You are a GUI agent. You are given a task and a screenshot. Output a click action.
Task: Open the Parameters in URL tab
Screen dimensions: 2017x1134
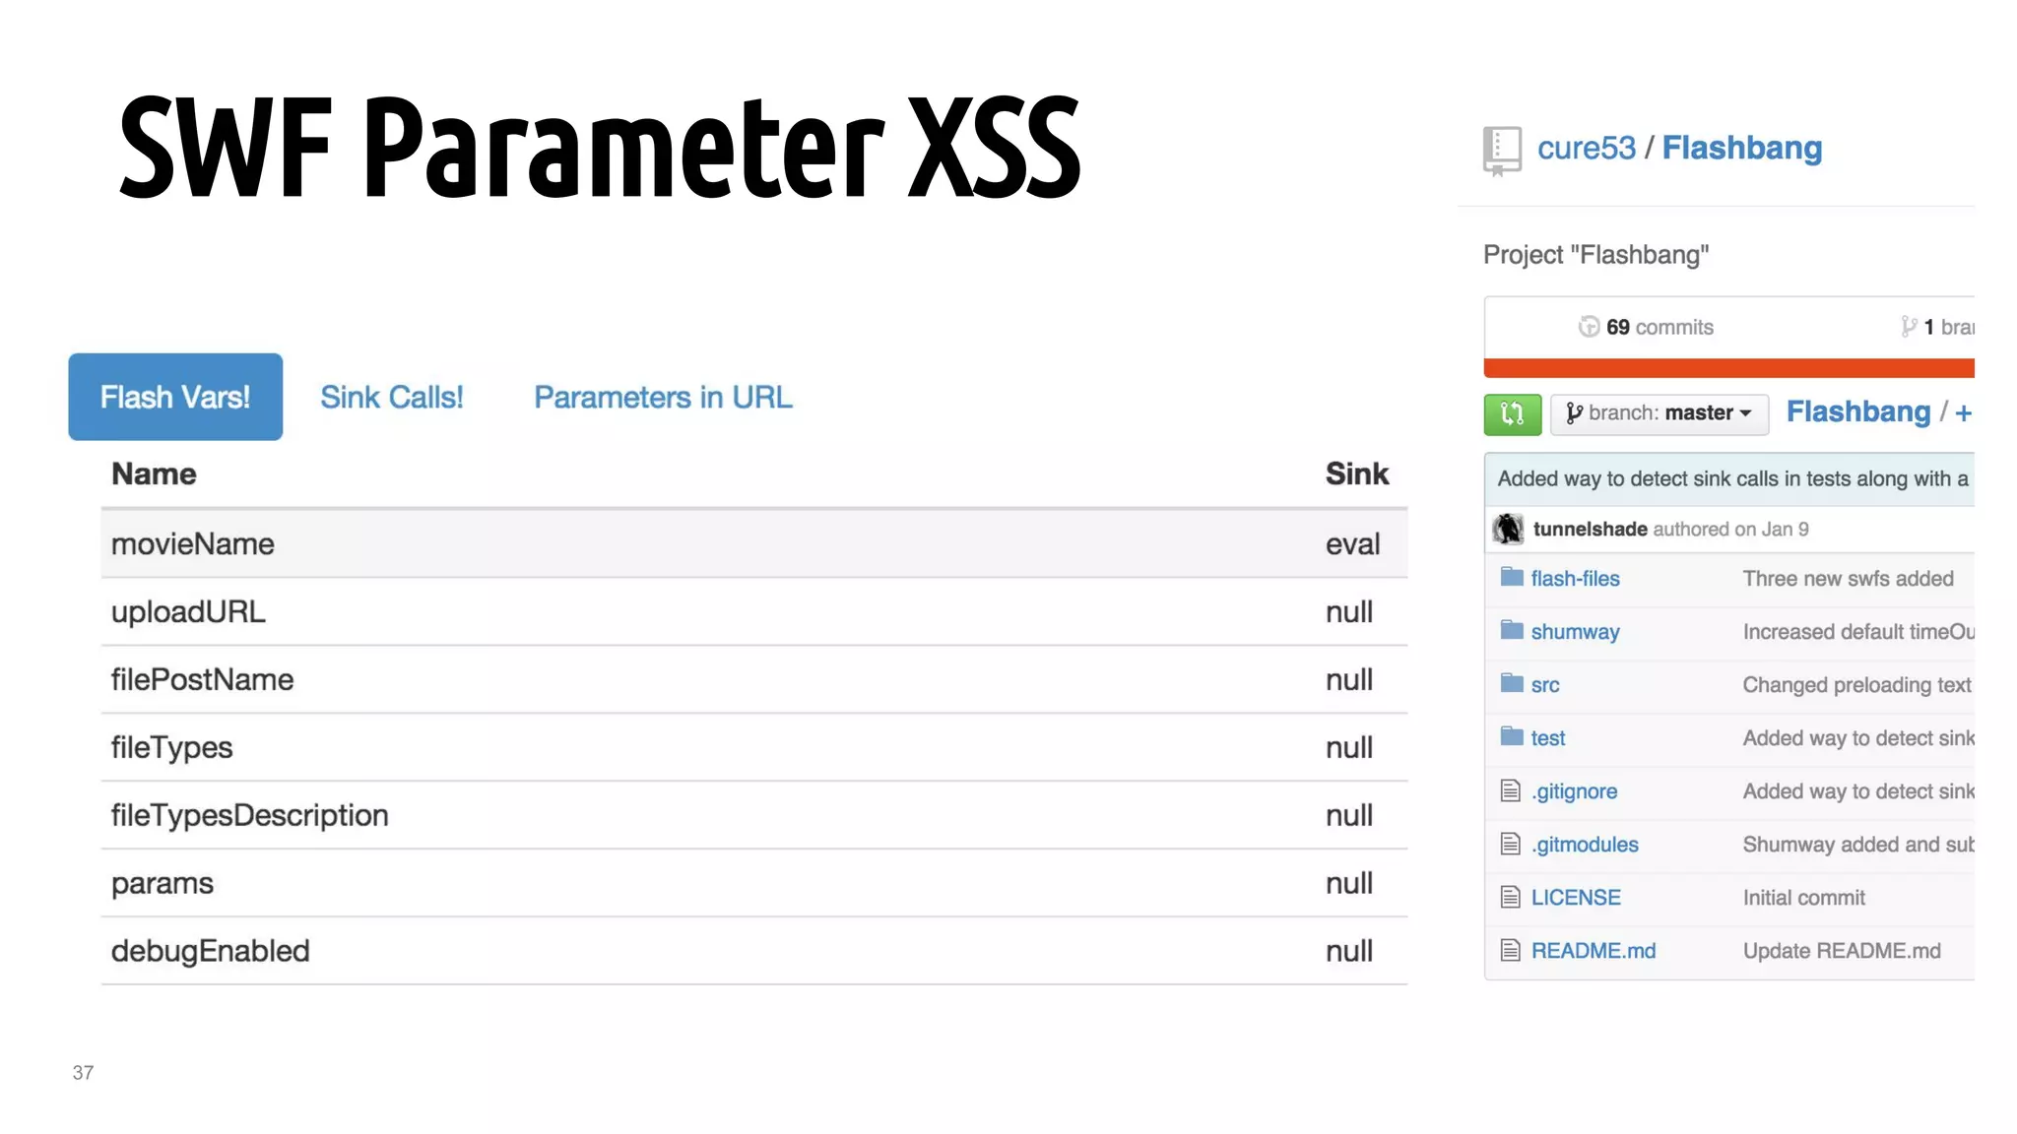663,398
